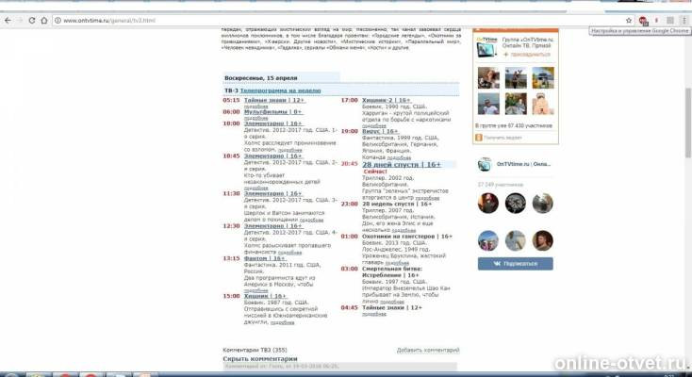Click 'Охотники на гангстеров | 16+' at 01:00

407,237
